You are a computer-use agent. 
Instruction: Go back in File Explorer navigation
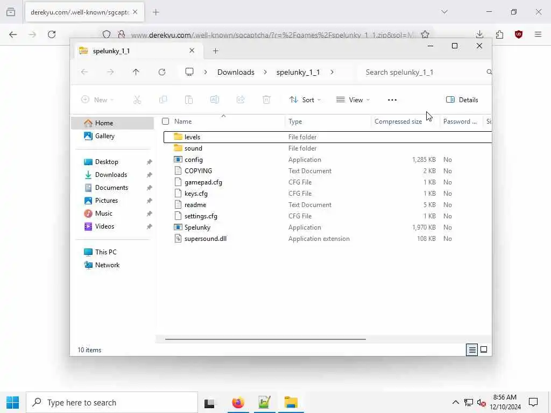(x=84, y=72)
